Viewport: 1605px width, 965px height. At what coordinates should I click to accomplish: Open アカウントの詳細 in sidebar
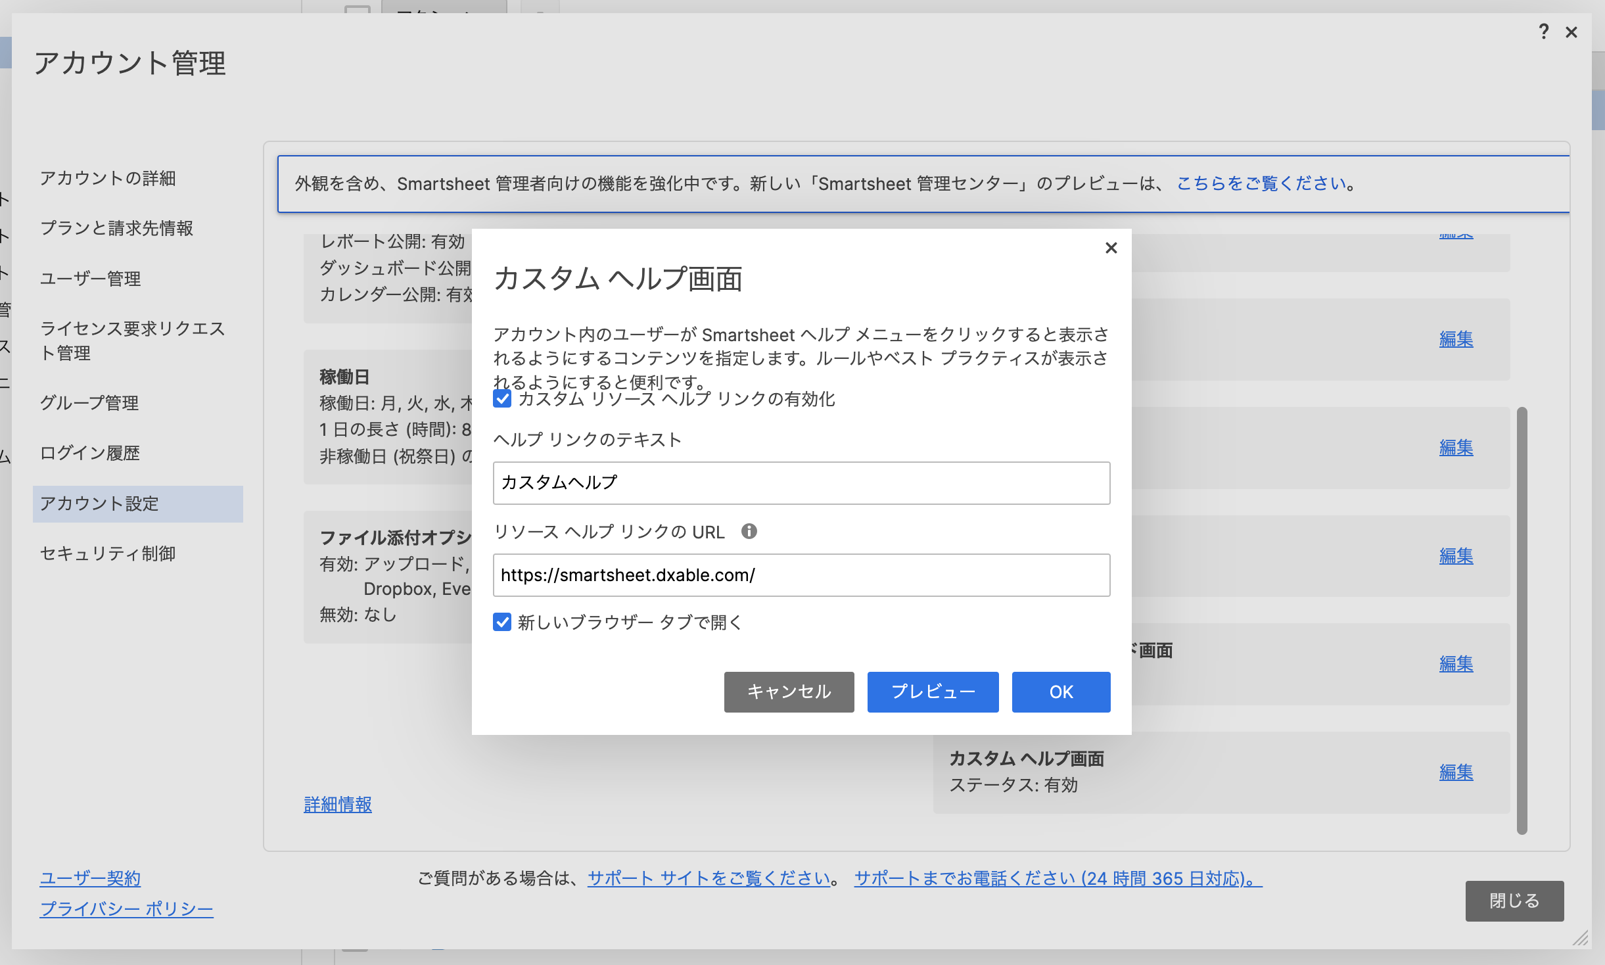click(x=108, y=178)
